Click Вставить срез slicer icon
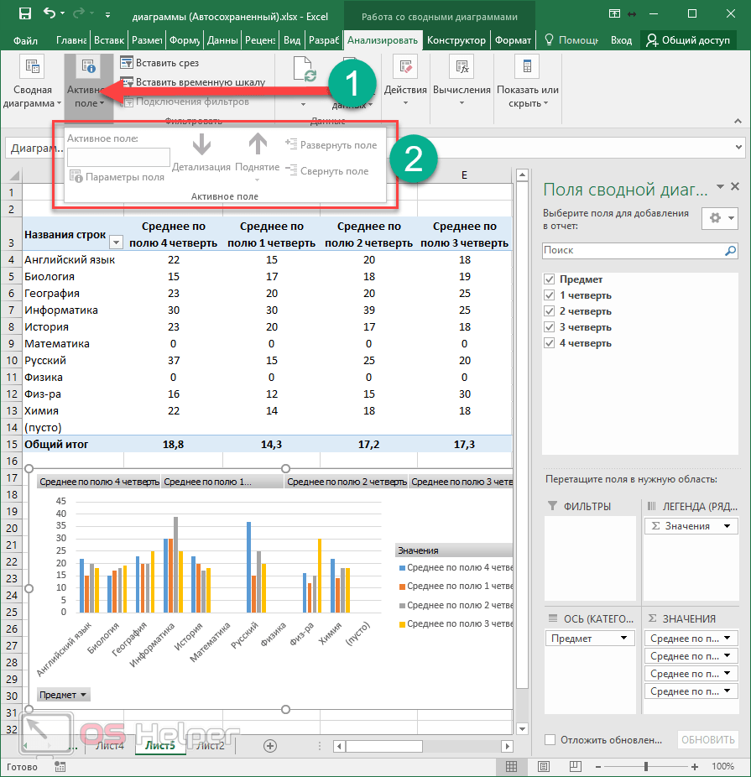 (127, 63)
